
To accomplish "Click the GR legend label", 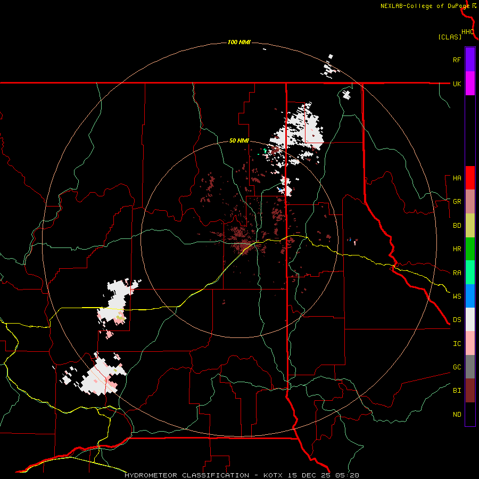I will [x=457, y=202].
